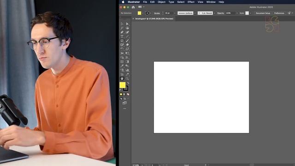Select the Lasso tool
Screen dimensions: 295x166
127,28
